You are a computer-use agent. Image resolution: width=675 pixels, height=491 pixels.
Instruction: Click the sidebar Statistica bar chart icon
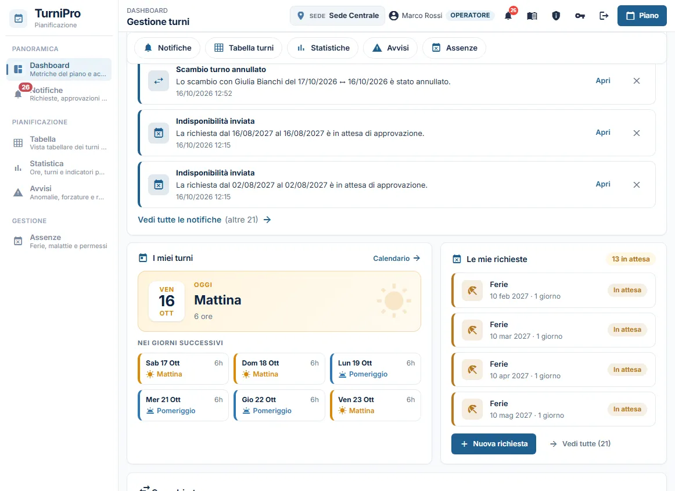[18, 168]
